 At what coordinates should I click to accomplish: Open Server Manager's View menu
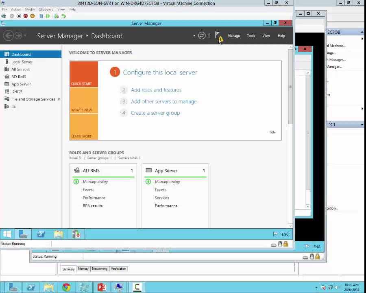(266, 36)
